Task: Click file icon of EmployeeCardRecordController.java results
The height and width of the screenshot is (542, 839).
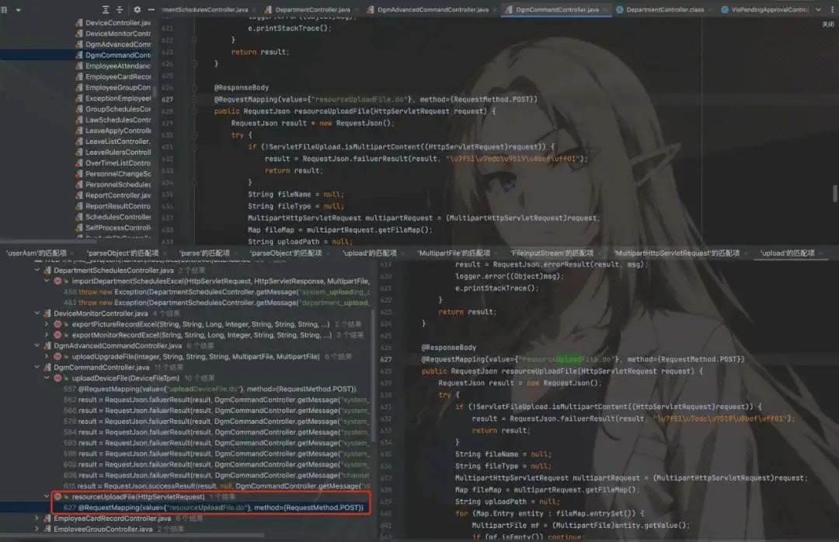Action: [47, 519]
